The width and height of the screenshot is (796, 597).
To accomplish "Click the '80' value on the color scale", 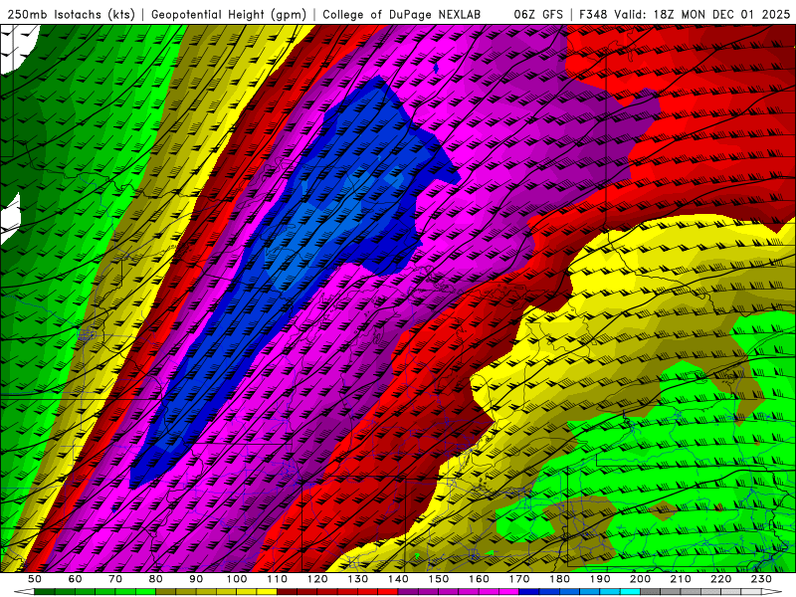I will [155, 579].
